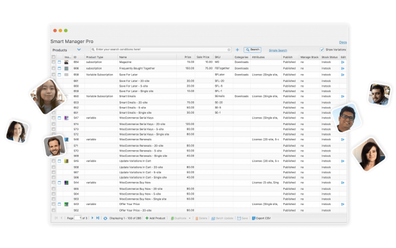Viewport: 396px width, 248px height.
Task: Check the WooCommerce Buy Now row checkbox
Action: (x=53, y=183)
